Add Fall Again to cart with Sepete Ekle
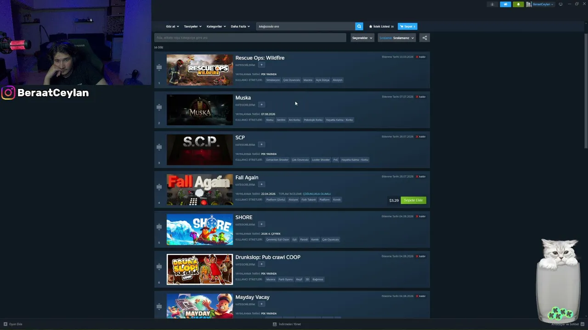This screenshot has width=588, height=330. 413,200
